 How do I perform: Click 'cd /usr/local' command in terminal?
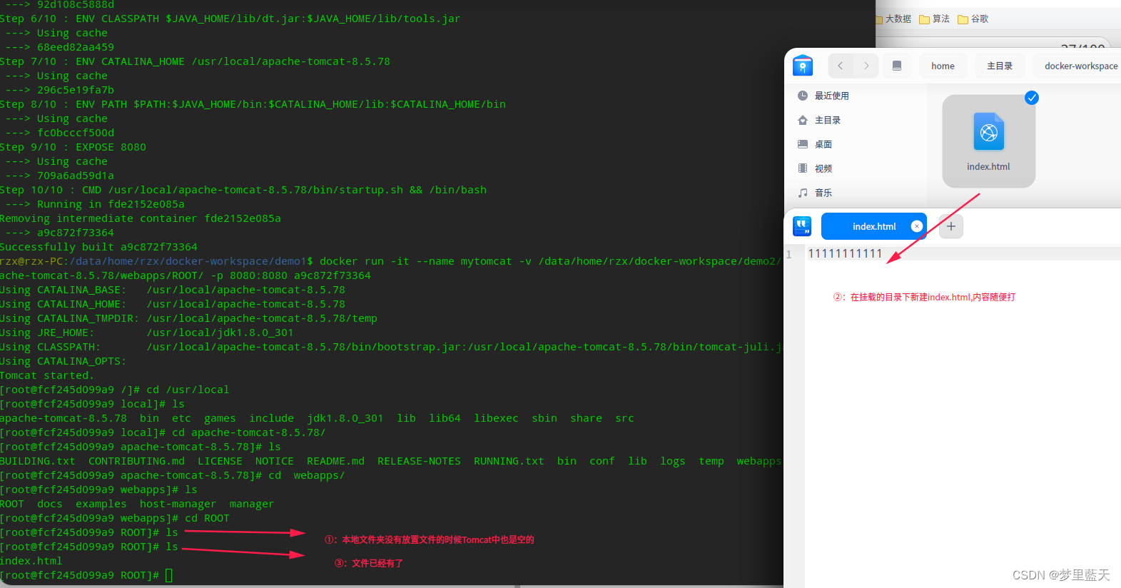[x=188, y=390]
